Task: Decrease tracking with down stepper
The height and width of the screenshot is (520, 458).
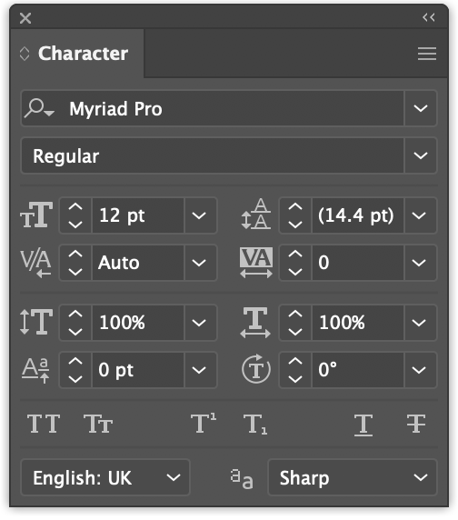Action: (x=295, y=272)
